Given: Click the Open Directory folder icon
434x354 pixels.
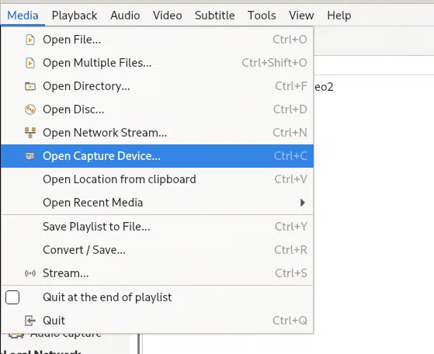Looking at the screenshot, I should [30, 86].
